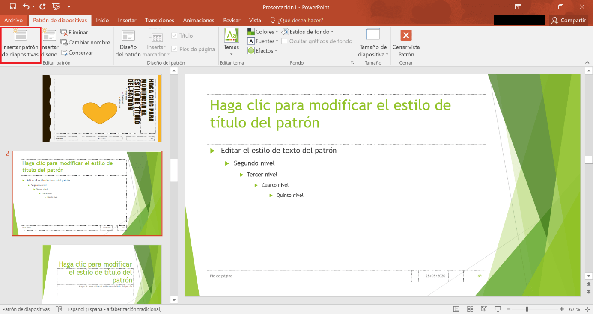Click the 'Pie de página' footer placeholder
Image resolution: width=593 pixels, height=314 pixels.
309,276
